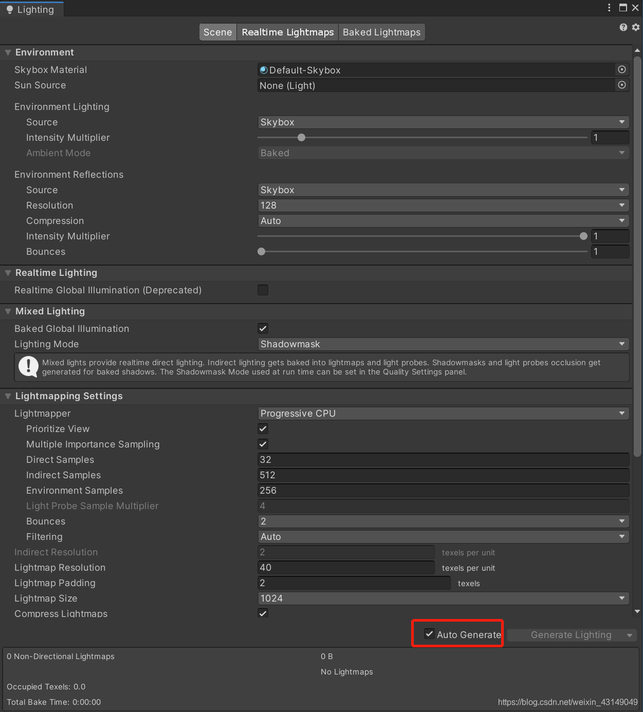The image size is (643, 712).
Task: Click the vertical scrollbar thumb
Action: [x=637, y=256]
